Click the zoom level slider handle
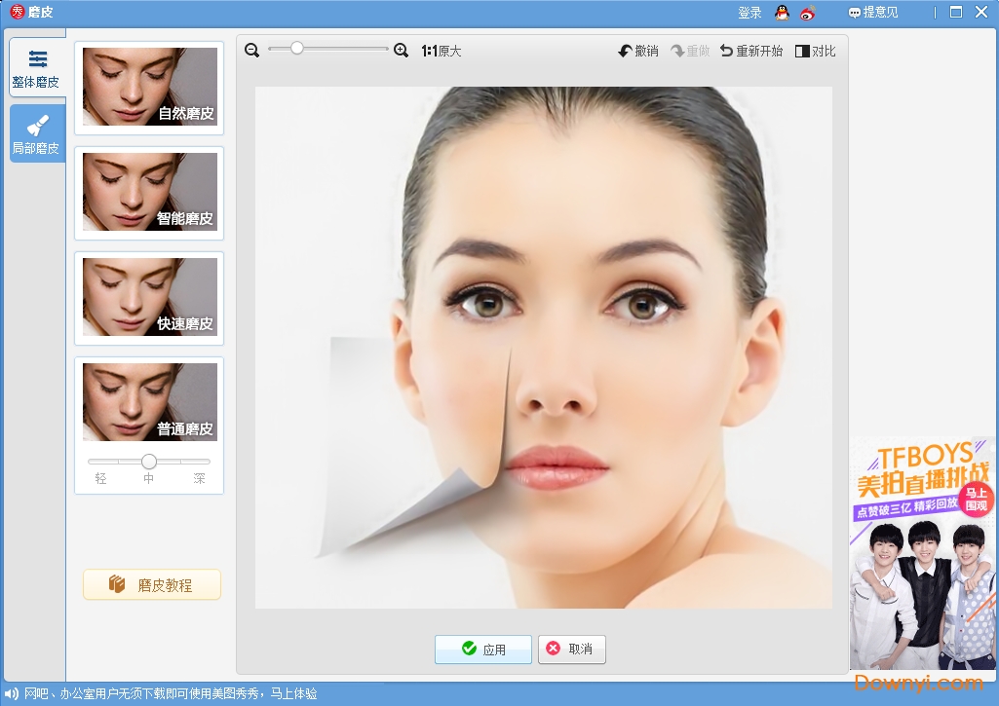 click(x=296, y=48)
